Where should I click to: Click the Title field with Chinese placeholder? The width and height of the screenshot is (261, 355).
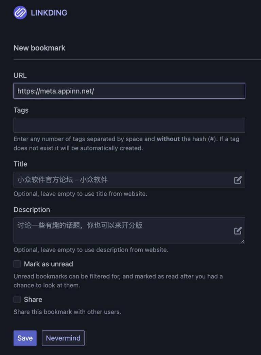coord(119,179)
